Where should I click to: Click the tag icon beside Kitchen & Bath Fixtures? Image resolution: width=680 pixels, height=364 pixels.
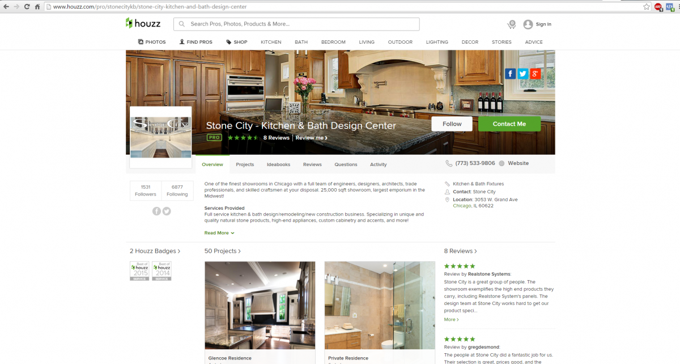point(448,184)
